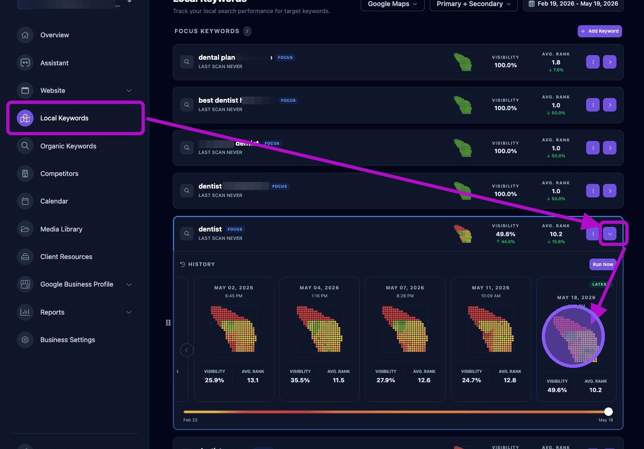Image resolution: width=644 pixels, height=449 pixels.
Task: Open the May 04, 2026 scan map
Action: [320, 329]
